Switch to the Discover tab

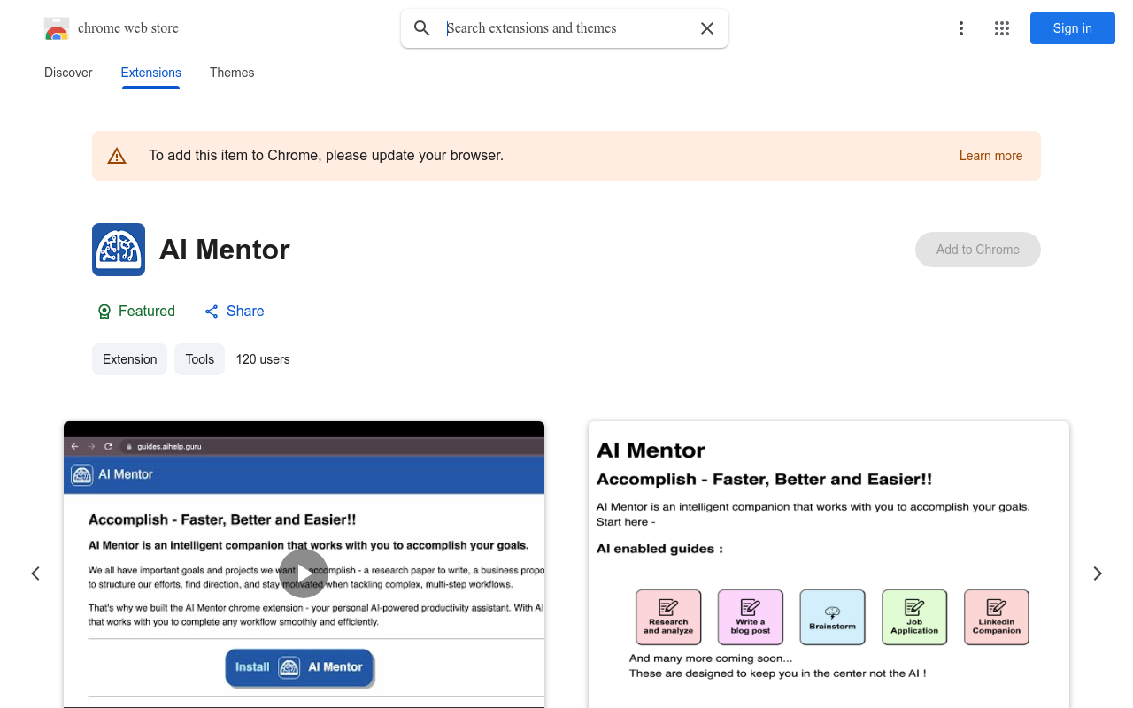[68, 73]
